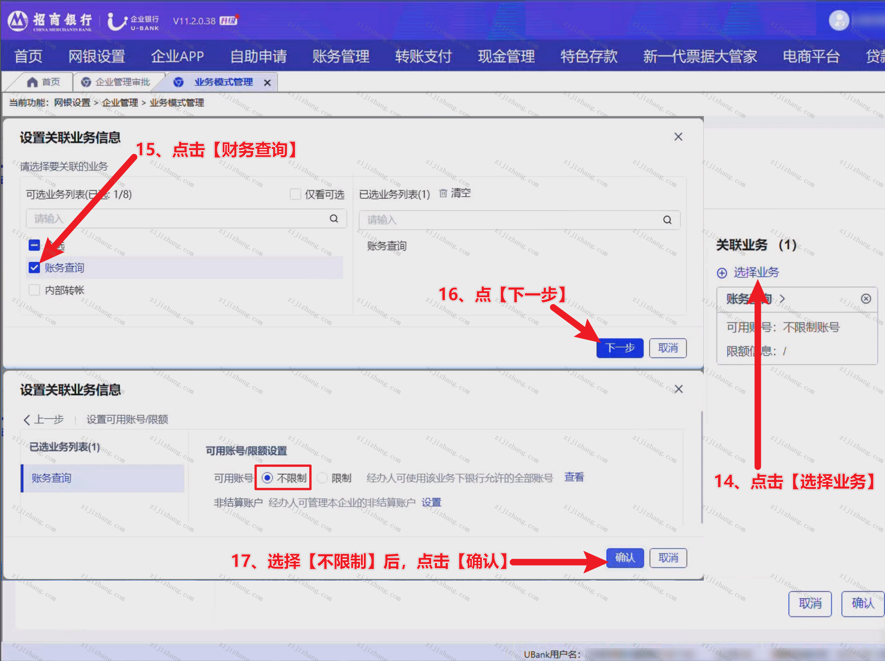Toggle the 账务查询 checkbox
This screenshot has width=885, height=661.
(x=34, y=268)
